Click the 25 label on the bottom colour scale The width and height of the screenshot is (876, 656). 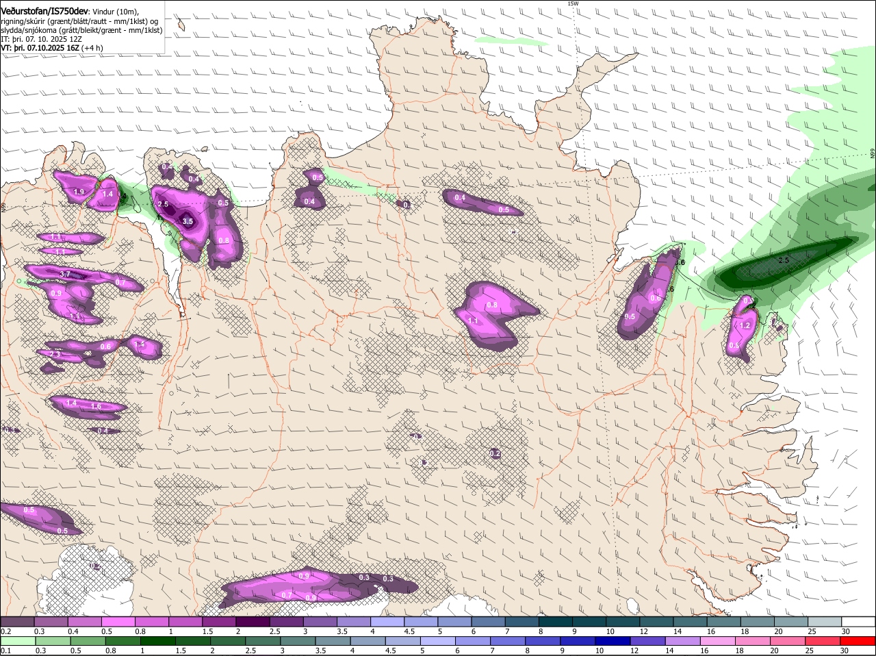[x=809, y=651]
